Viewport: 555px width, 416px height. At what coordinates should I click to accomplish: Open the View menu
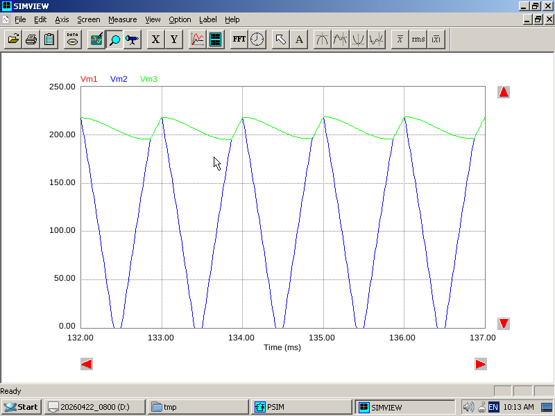pyautogui.click(x=153, y=19)
